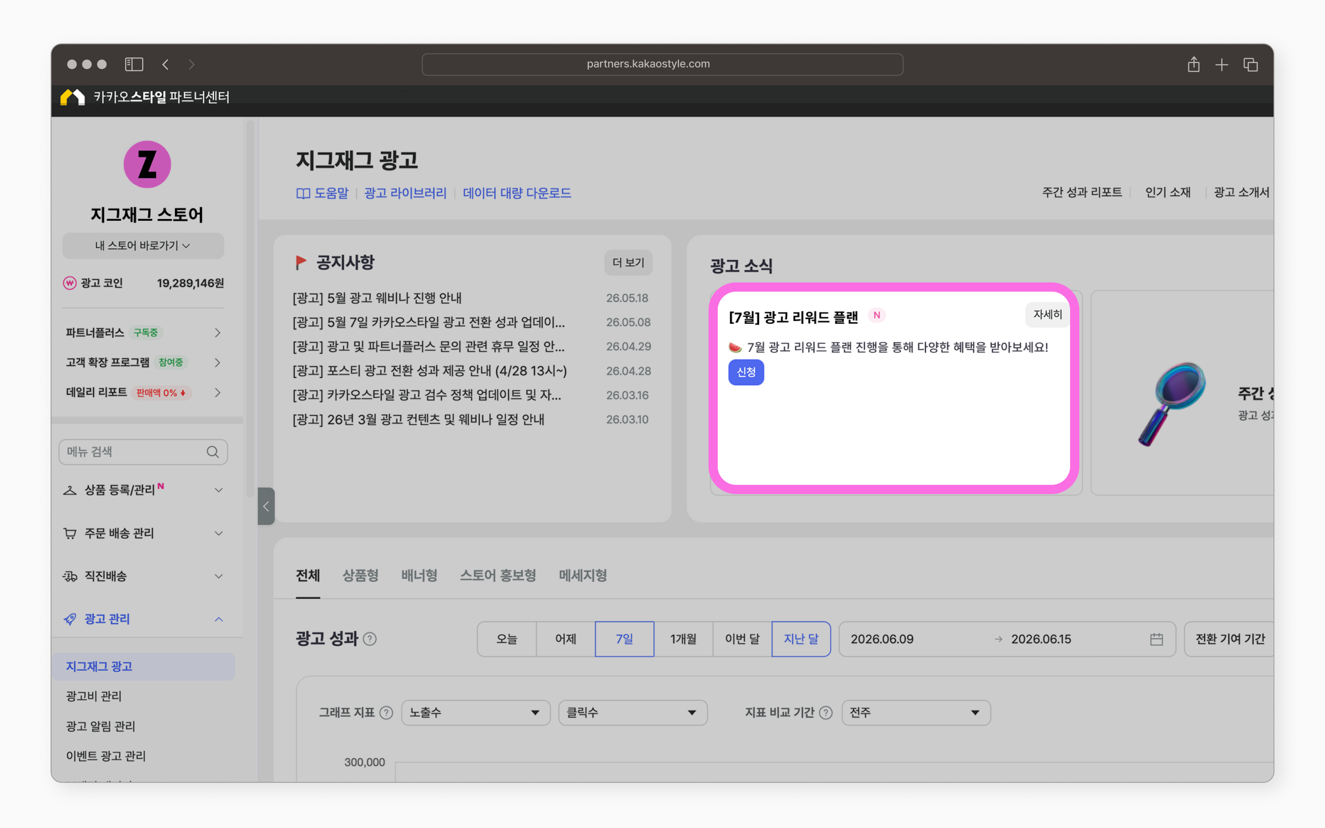This screenshot has width=1325, height=828.
Task: Click the 전환 기여 기간 button
Action: pyautogui.click(x=1229, y=639)
